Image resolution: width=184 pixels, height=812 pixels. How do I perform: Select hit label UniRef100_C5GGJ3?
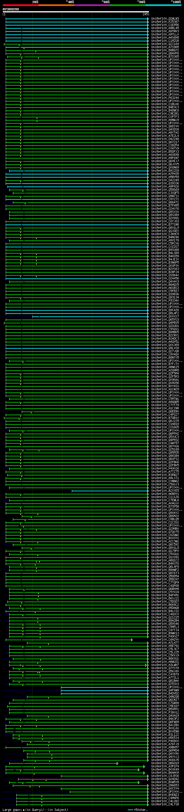(x=165, y=484)
